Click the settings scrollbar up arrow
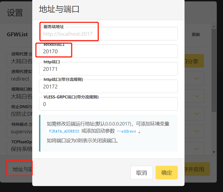This screenshot has width=223, height=192. pyautogui.click(x=214, y=27)
